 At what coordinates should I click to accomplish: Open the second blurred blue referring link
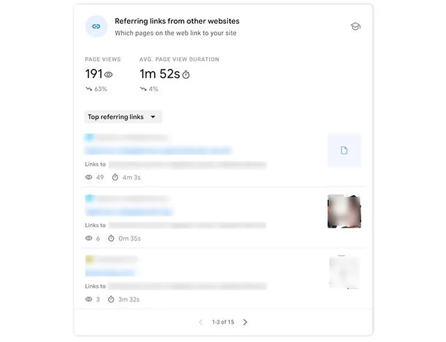click(x=129, y=211)
